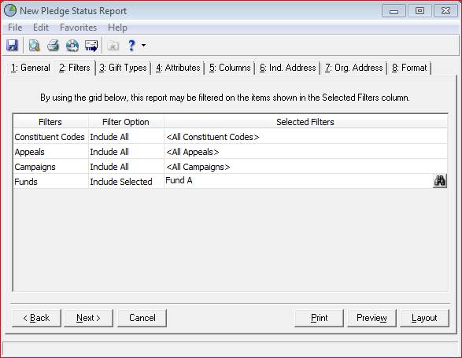This screenshot has width=462, height=358.
Task: Click the Preview button
Action: (371, 318)
